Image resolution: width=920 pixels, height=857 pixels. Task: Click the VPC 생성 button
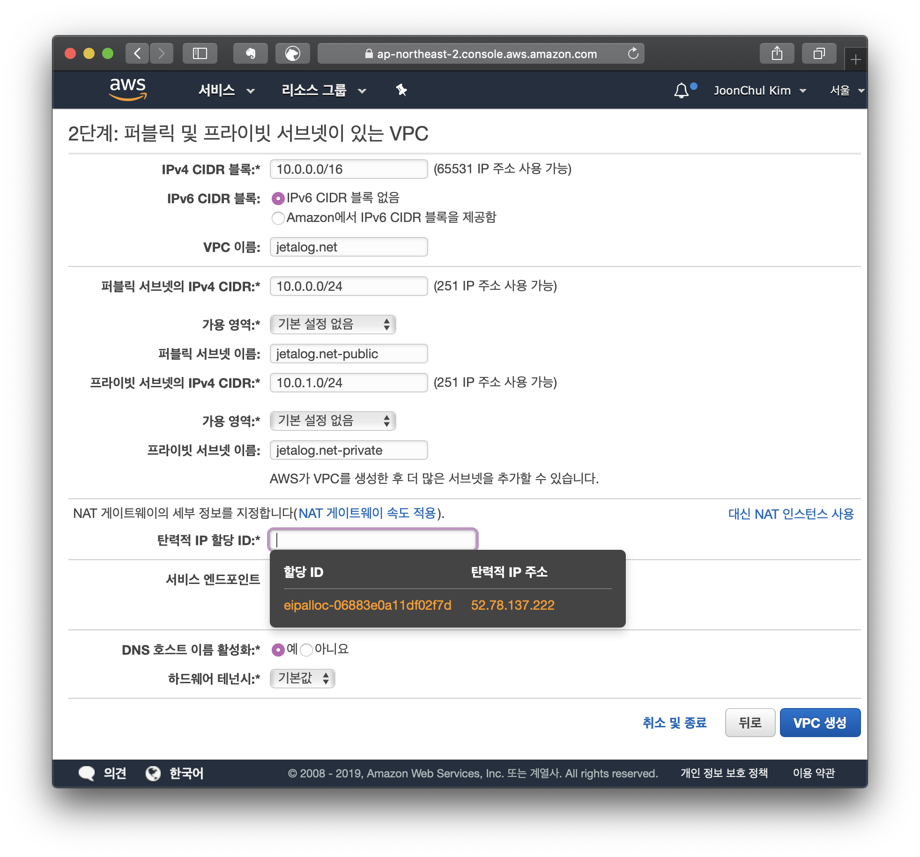tap(820, 723)
